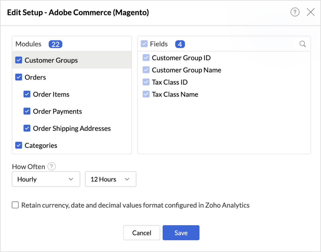Click the help icon in dialog header
The image size is (321, 252).
pyautogui.click(x=295, y=12)
